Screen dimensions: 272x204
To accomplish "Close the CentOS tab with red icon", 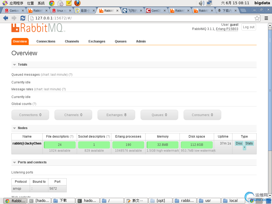I will pyautogui.click(x=165, y=11).
